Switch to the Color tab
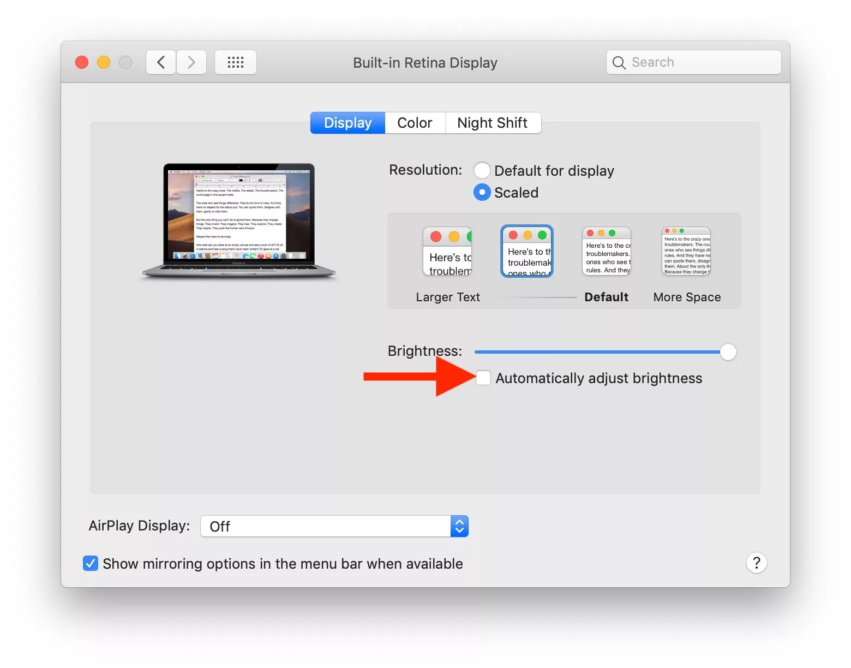 415,123
